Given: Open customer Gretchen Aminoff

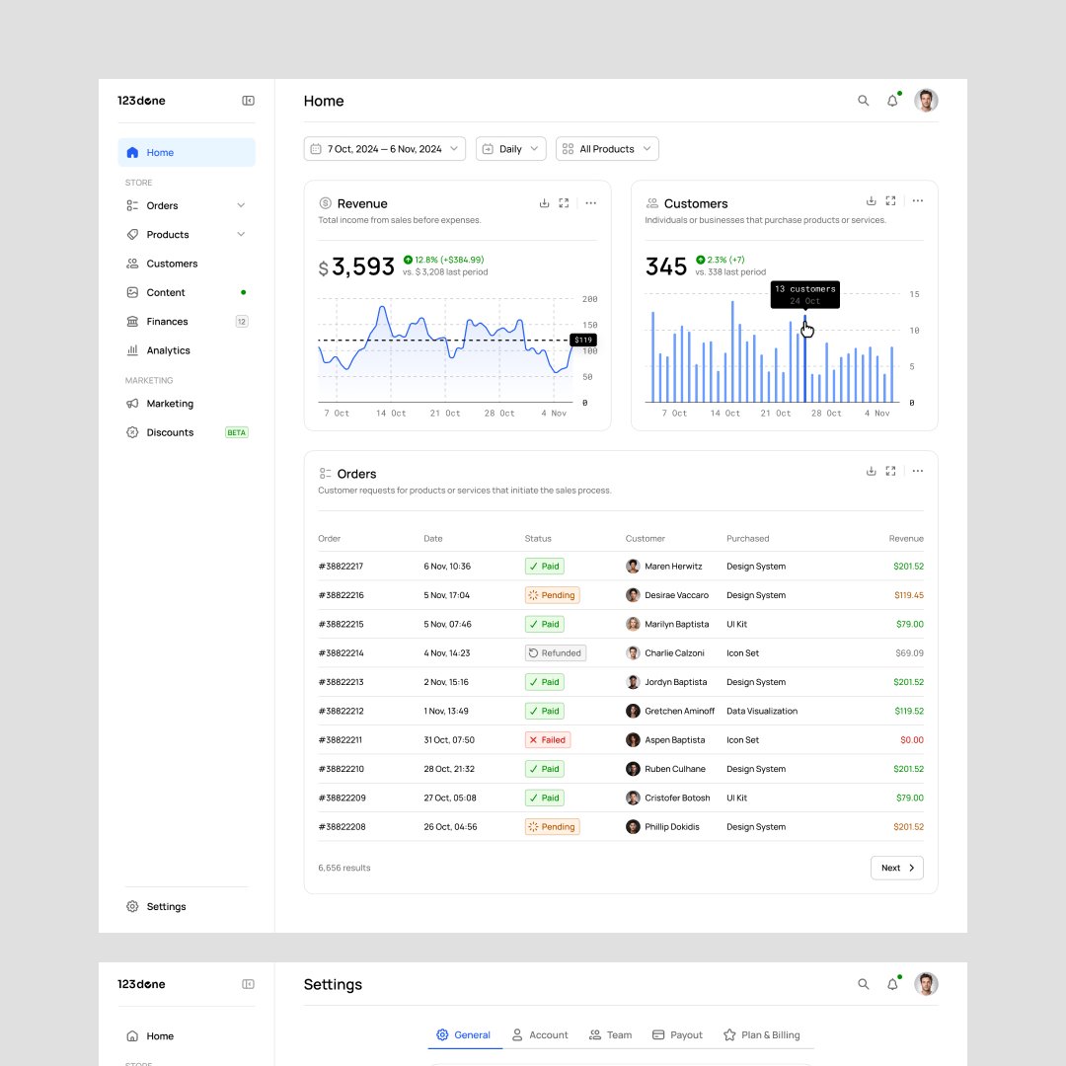Looking at the screenshot, I should tap(679, 711).
